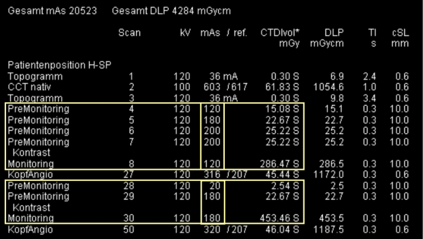The width and height of the screenshot is (423, 239).
Task: Select DLP '22.7' in scan 29 row
Action: 334,196
